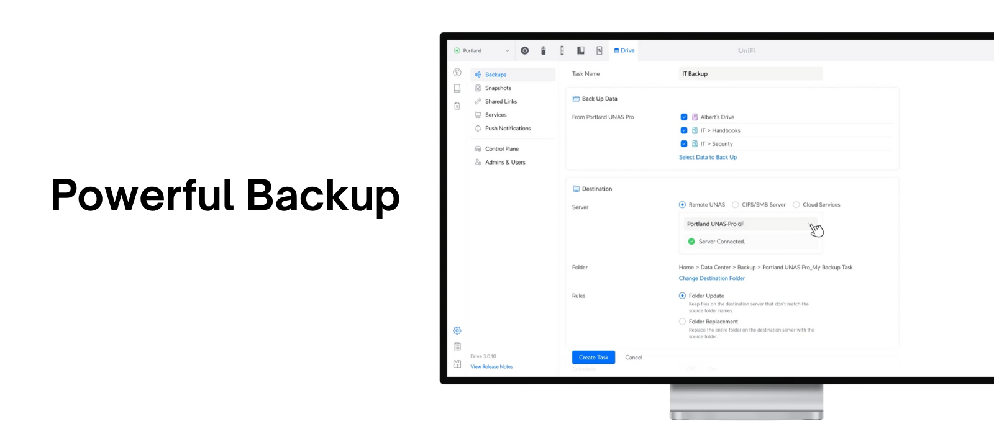Click the Back Up Data folder icon
Screen dimensions: 994x447
pyautogui.click(x=576, y=99)
